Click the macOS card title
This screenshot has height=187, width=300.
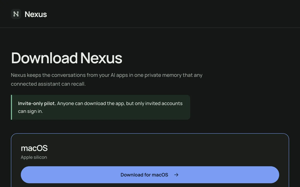click(x=34, y=148)
